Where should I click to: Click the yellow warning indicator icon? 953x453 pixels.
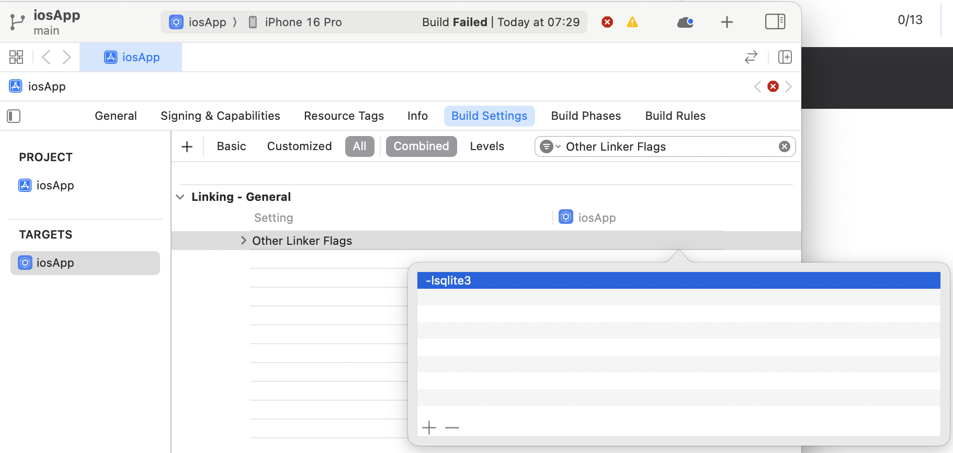[x=632, y=22]
